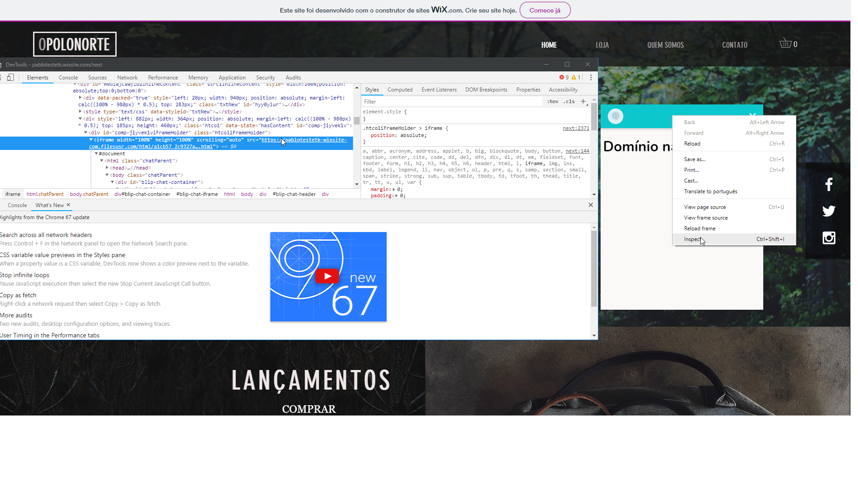Viewport: 858px width, 482px height.
Task: Choose View page source from the context menu
Action: coord(704,207)
